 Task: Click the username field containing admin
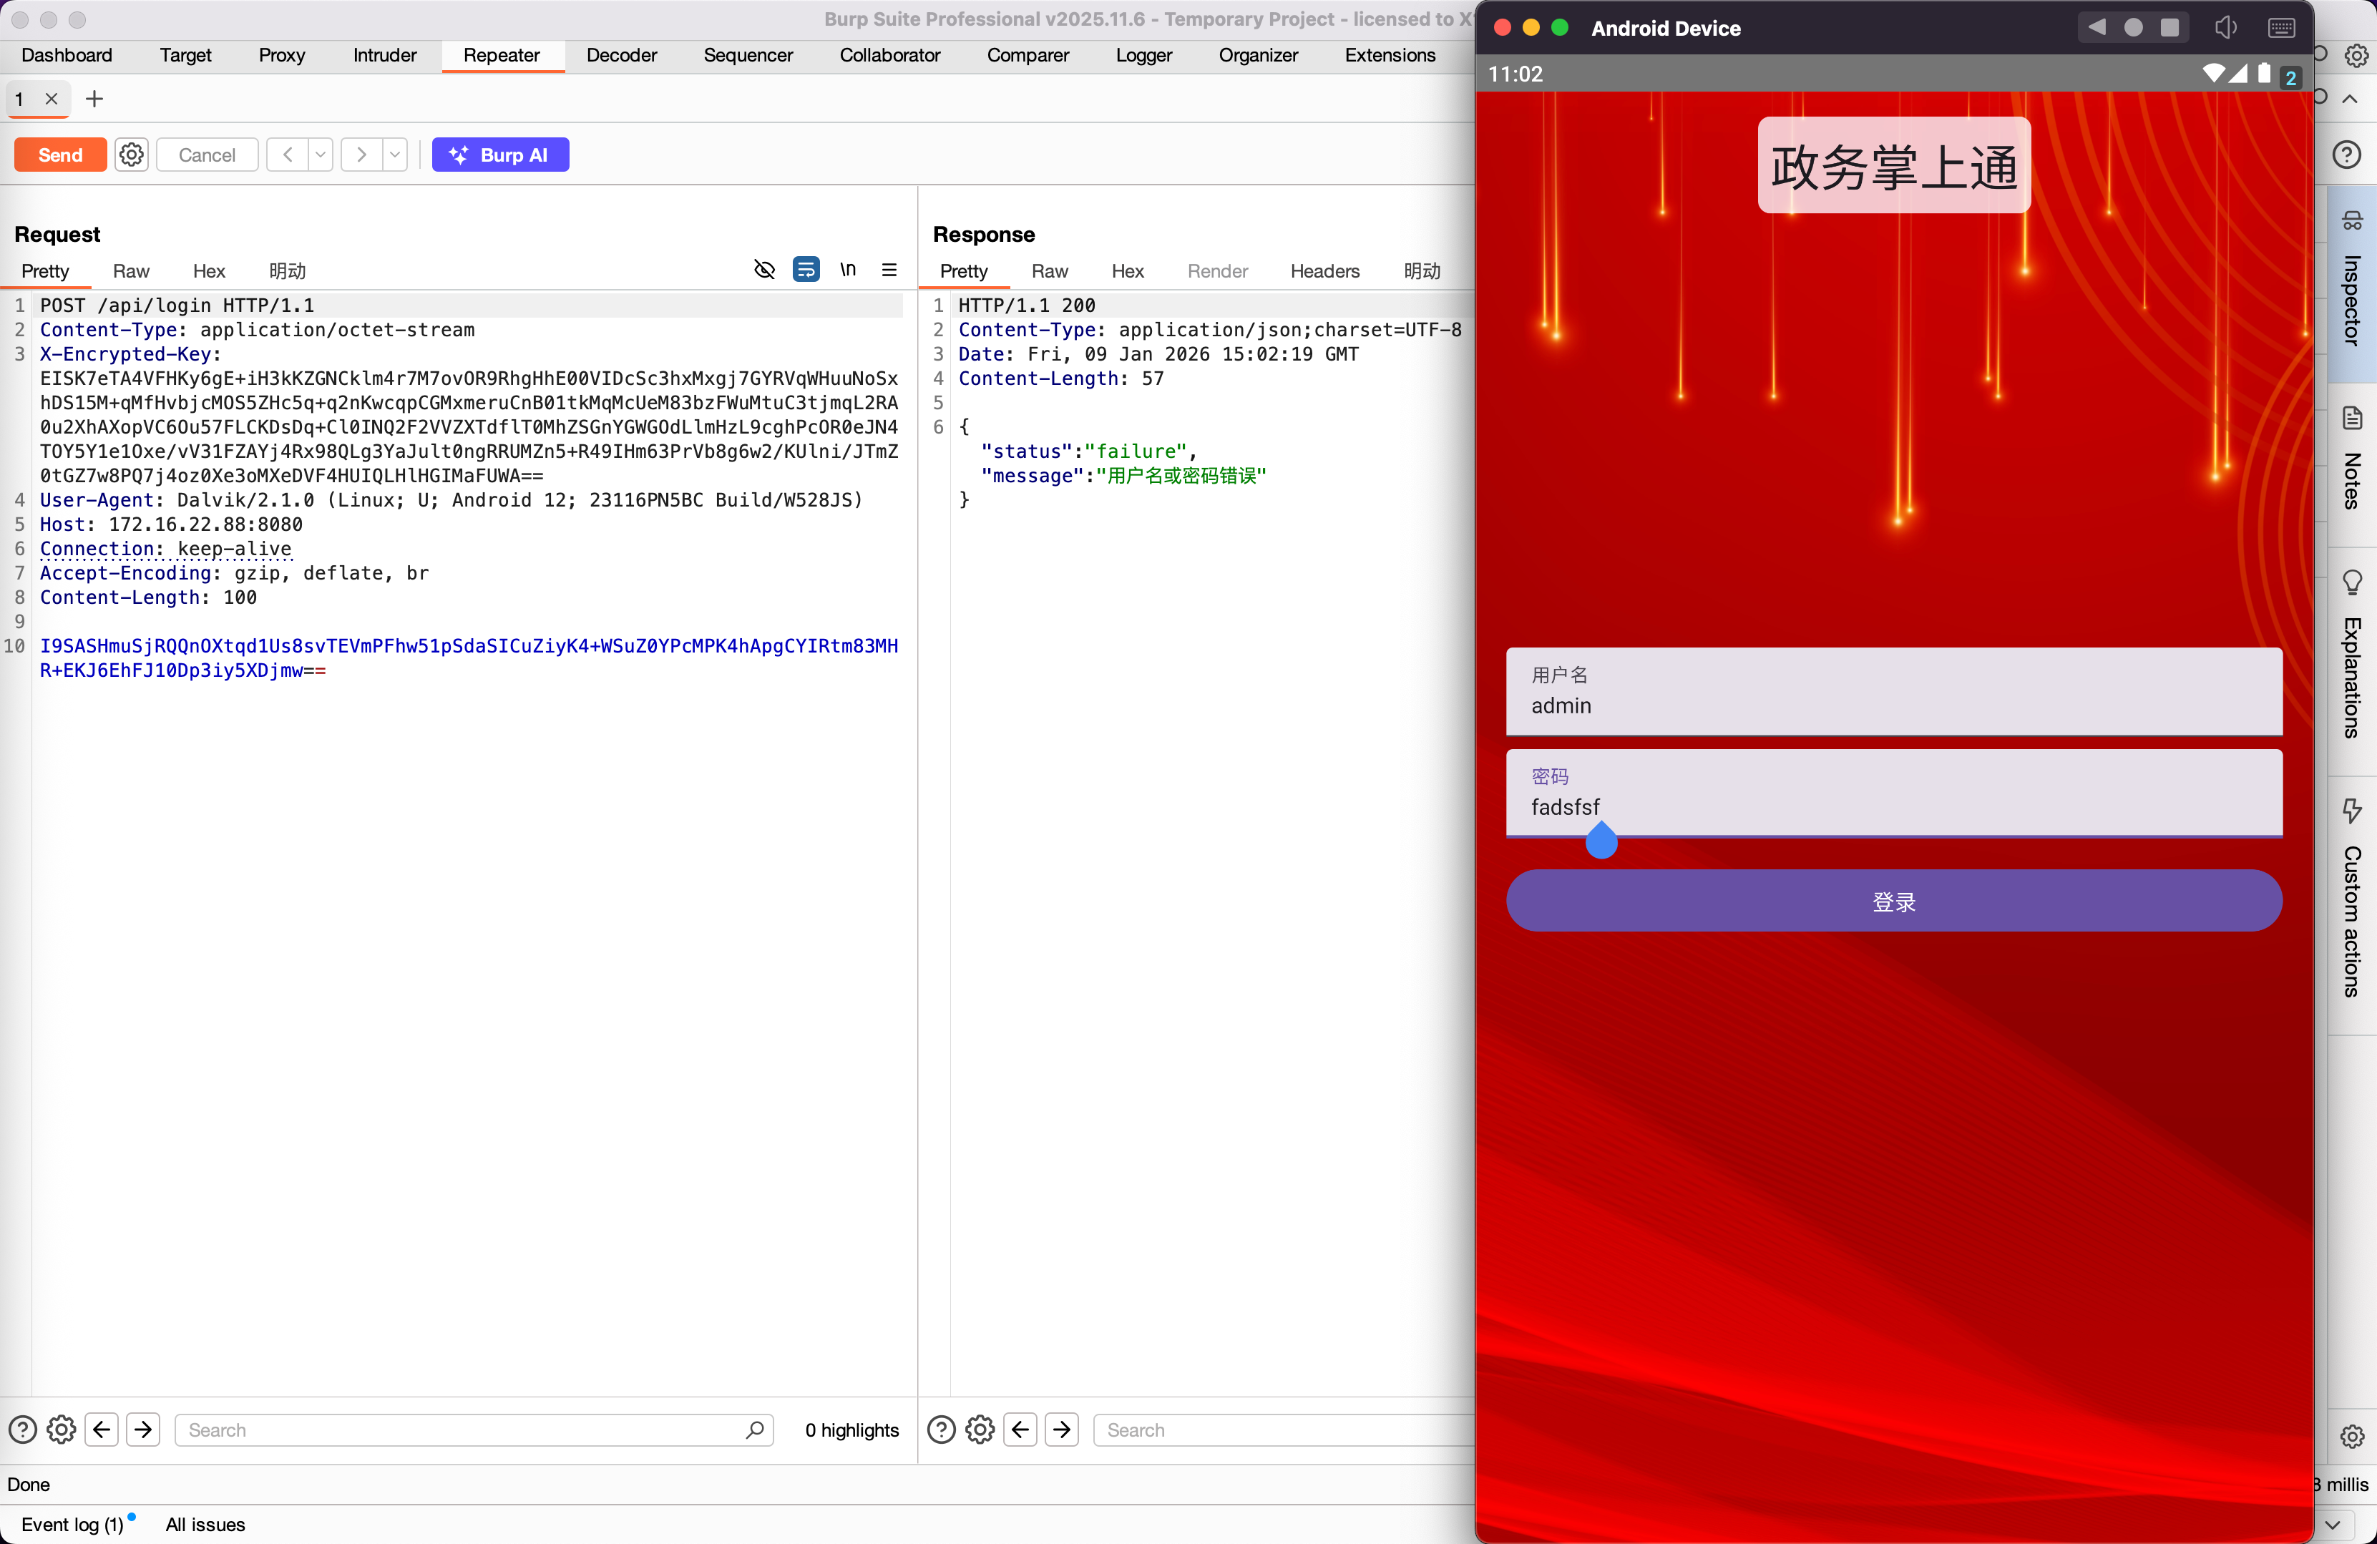coord(1893,692)
